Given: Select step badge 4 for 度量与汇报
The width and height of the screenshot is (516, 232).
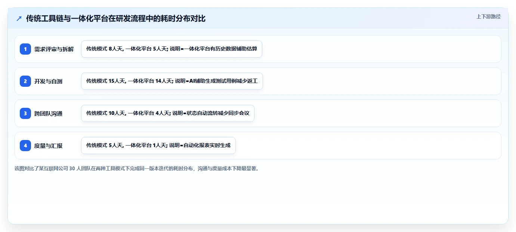Looking at the screenshot, I should (x=25, y=146).
